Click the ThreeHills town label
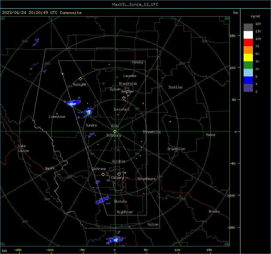 pyautogui.click(x=151, y=132)
